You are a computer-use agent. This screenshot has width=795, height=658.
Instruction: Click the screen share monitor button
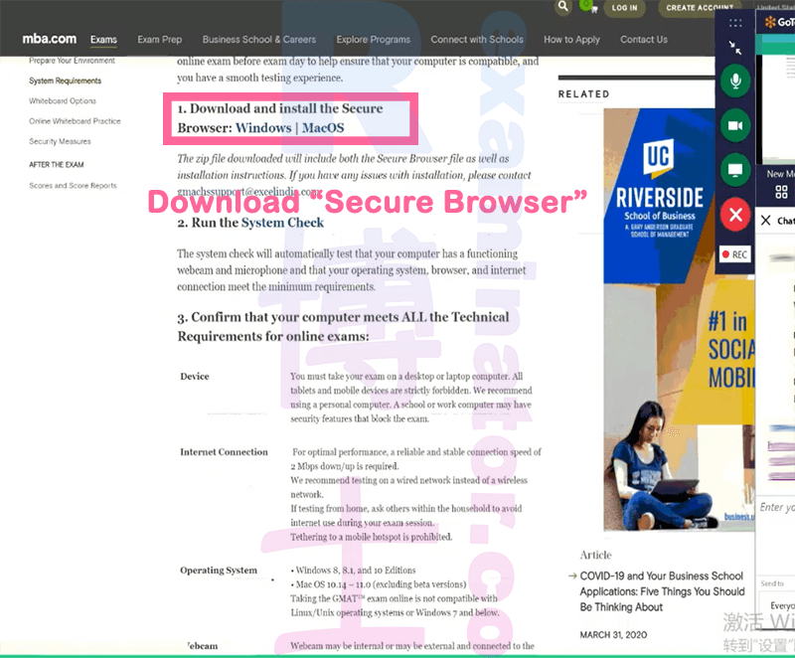click(x=735, y=169)
